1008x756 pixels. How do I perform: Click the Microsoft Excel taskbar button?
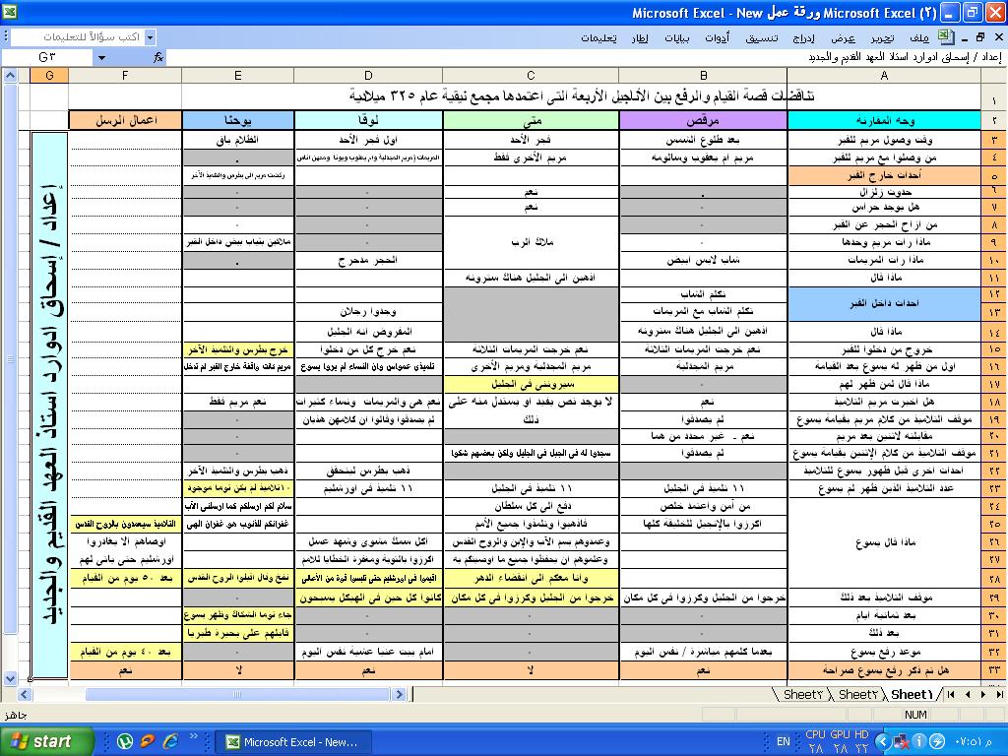291,741
